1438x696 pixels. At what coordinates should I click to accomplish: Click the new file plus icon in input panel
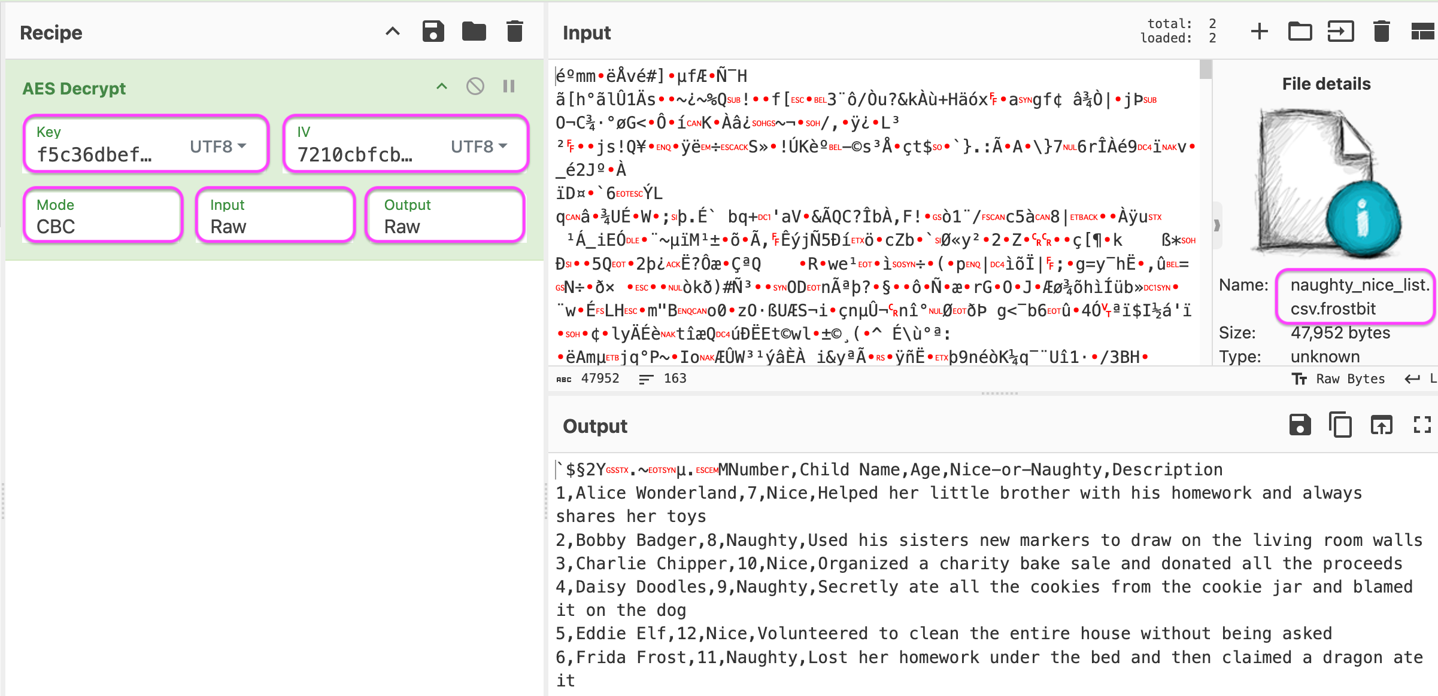coord(1260,32)
